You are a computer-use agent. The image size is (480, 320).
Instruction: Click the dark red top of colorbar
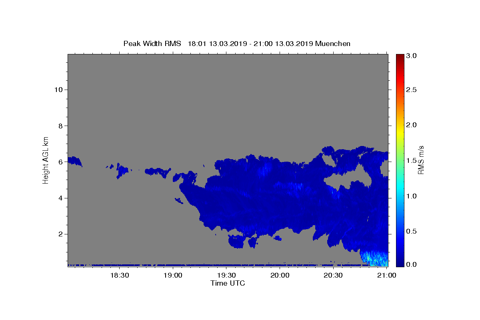400,57
